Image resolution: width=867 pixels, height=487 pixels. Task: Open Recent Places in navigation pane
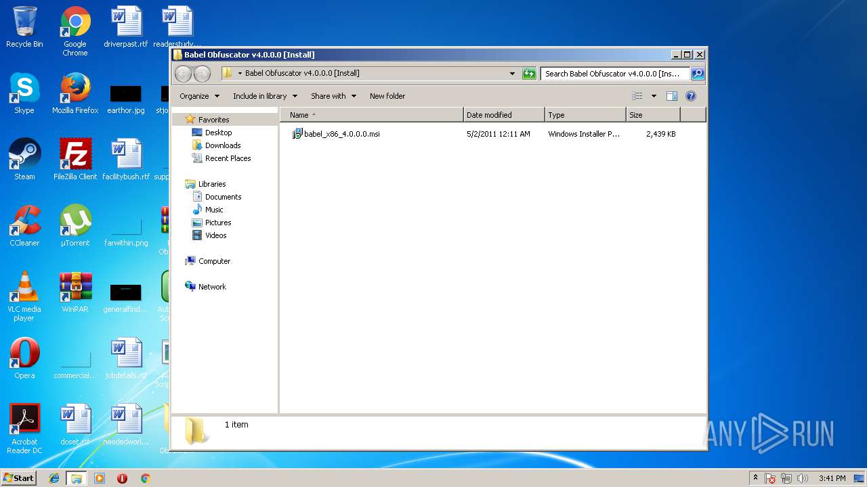click(x=228, y=158)
